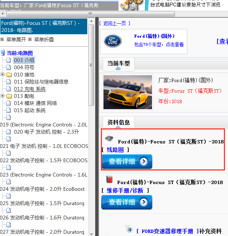Open 027 发动机电子控制 - 2.0升 Duratorq
This screenshot has width=228, height=236.
tap(42, 232)
